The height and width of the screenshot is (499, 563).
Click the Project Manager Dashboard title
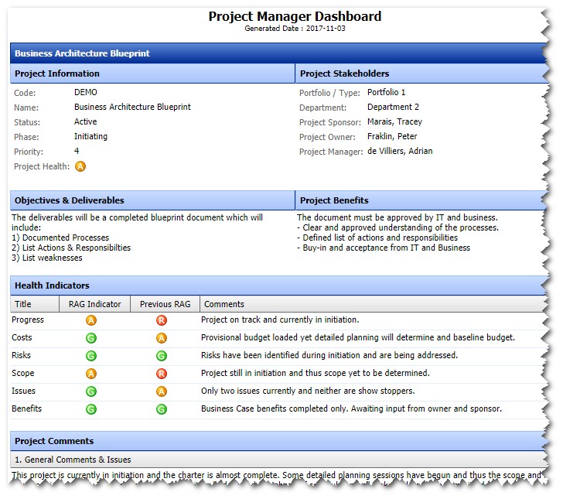[295, 16]
